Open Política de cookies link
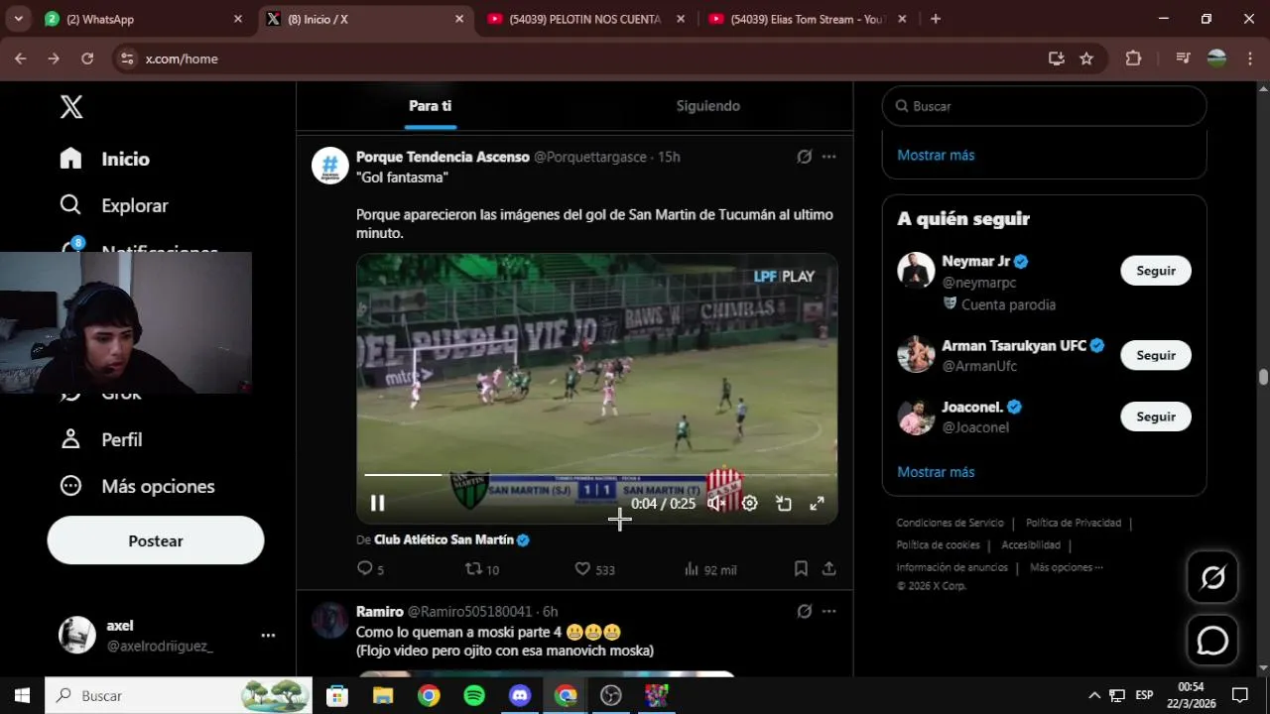Viewport: 1270px width, 714px height. (939, 544)
